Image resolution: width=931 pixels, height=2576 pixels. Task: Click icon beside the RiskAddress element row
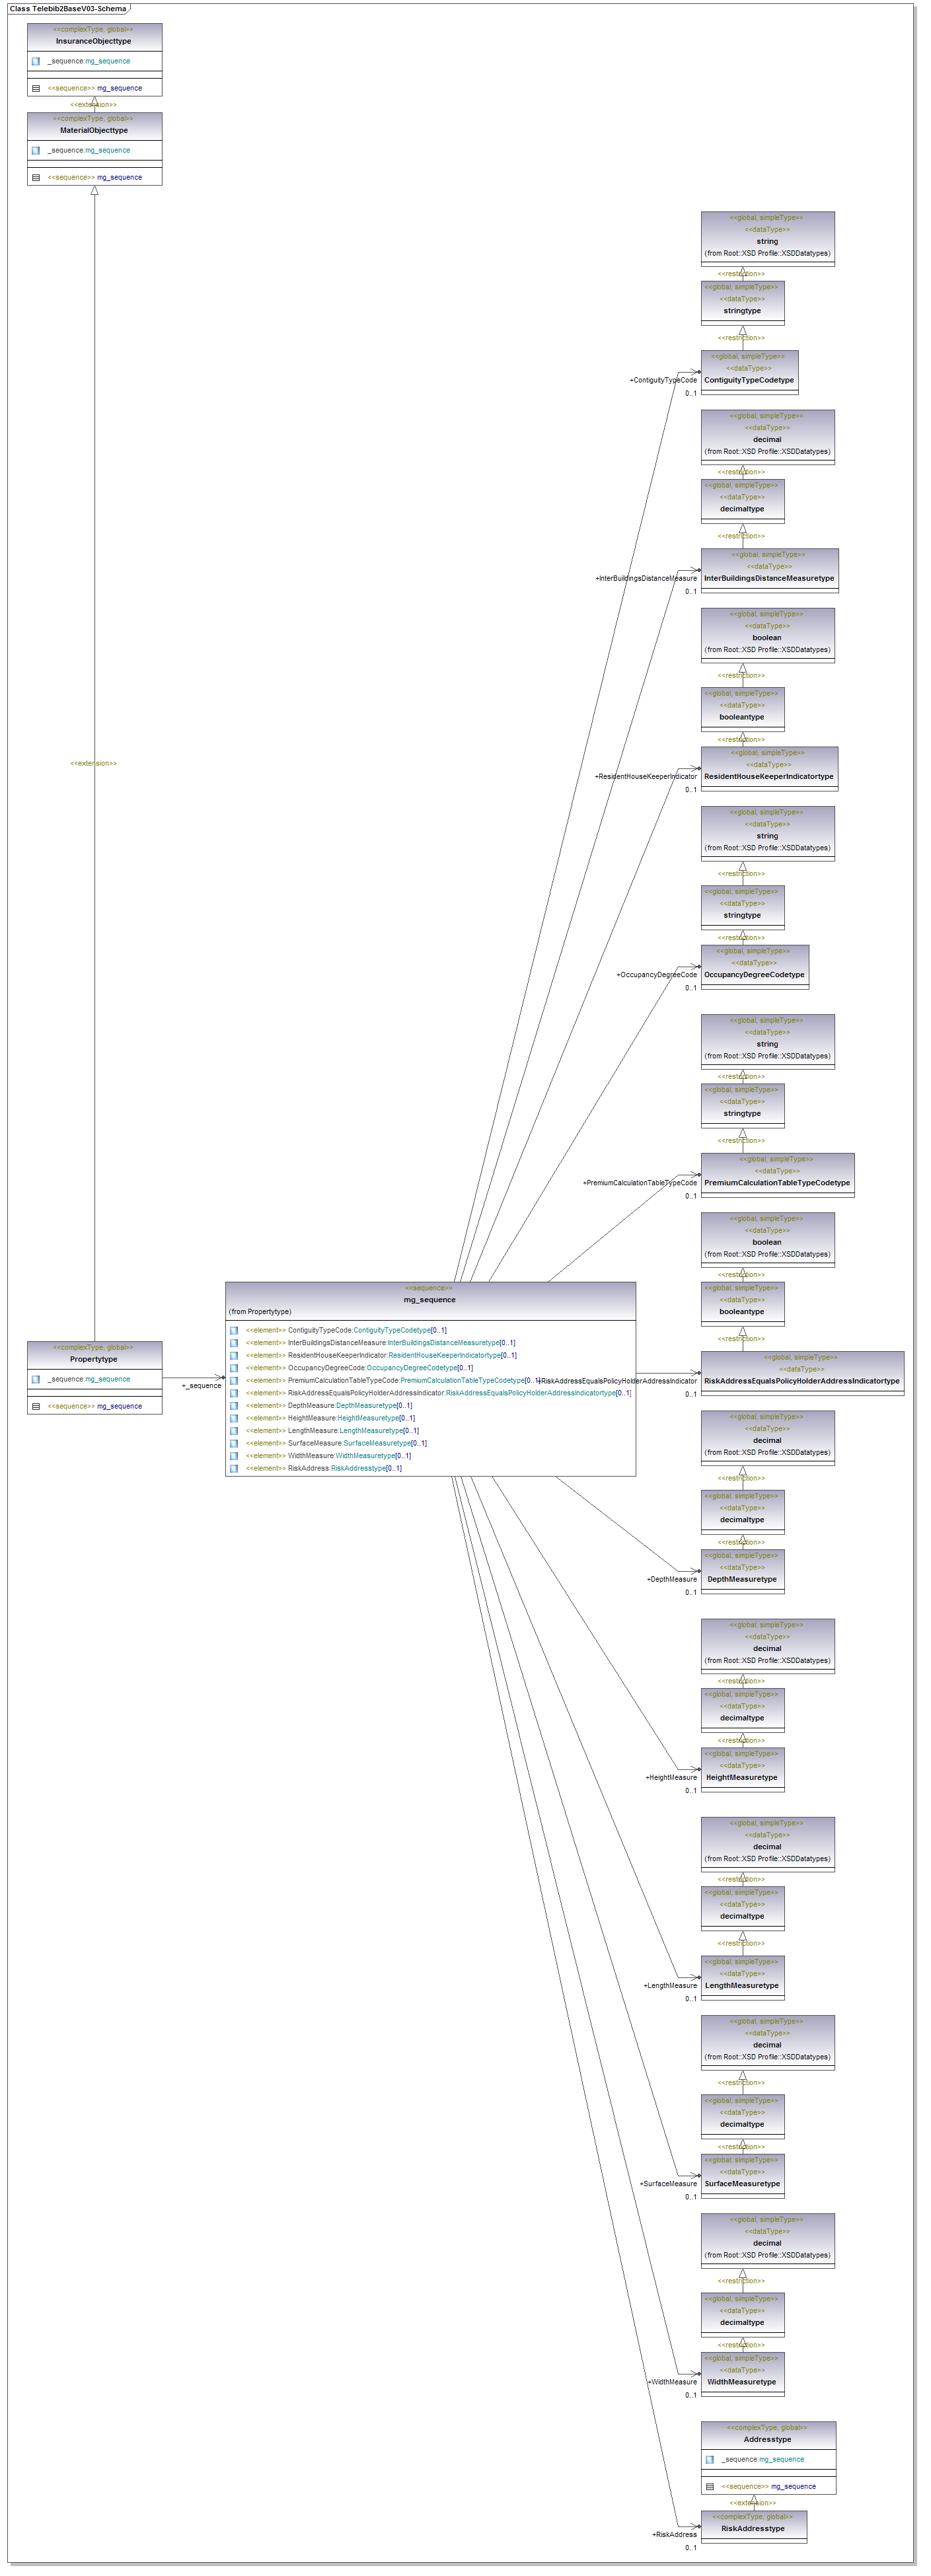pos(234,1468)
